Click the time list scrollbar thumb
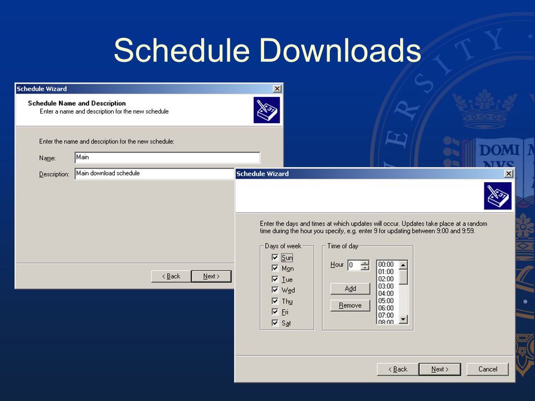This screenshot has height=401, width=535. [x=403, y=277]
